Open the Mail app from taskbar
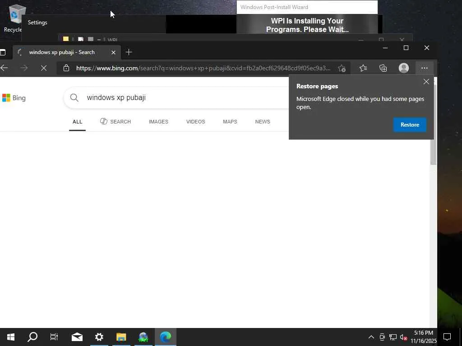 point(77,337)
